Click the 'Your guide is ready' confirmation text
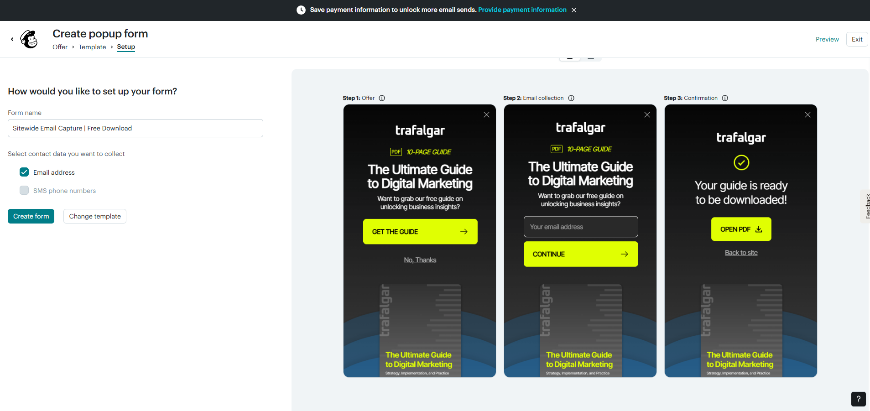Image resolution: width=870 pixels, height=411 pixels. (x=741, y=192)
